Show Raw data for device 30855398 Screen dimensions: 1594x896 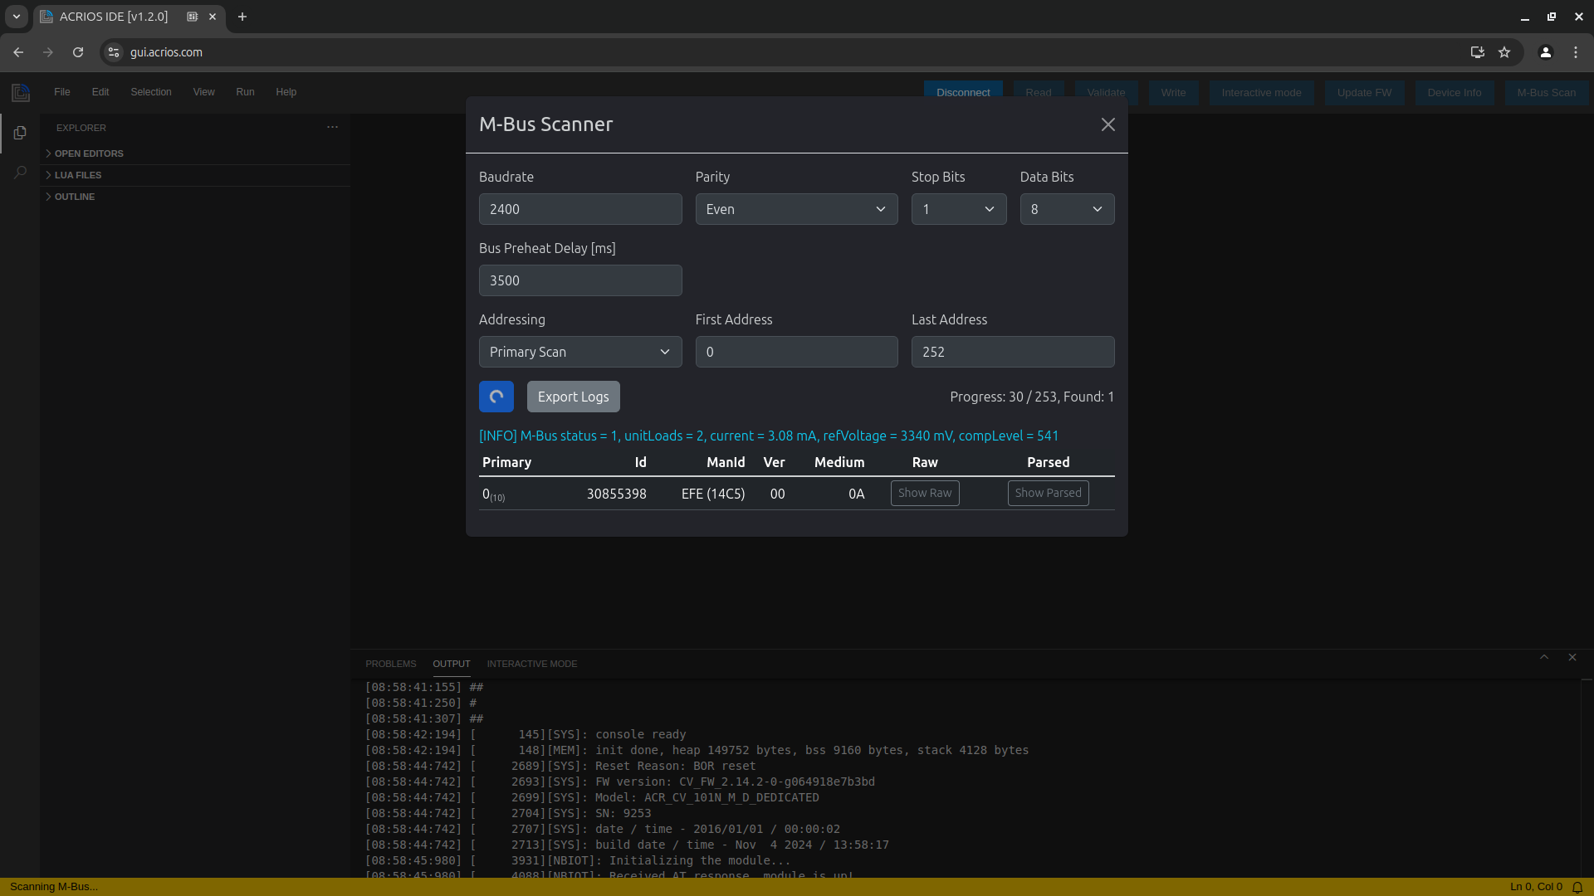pos(924,493)
